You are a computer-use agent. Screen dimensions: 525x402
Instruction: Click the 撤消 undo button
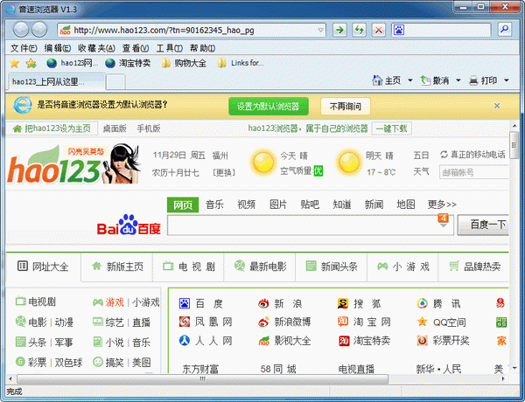pos(435,80)
